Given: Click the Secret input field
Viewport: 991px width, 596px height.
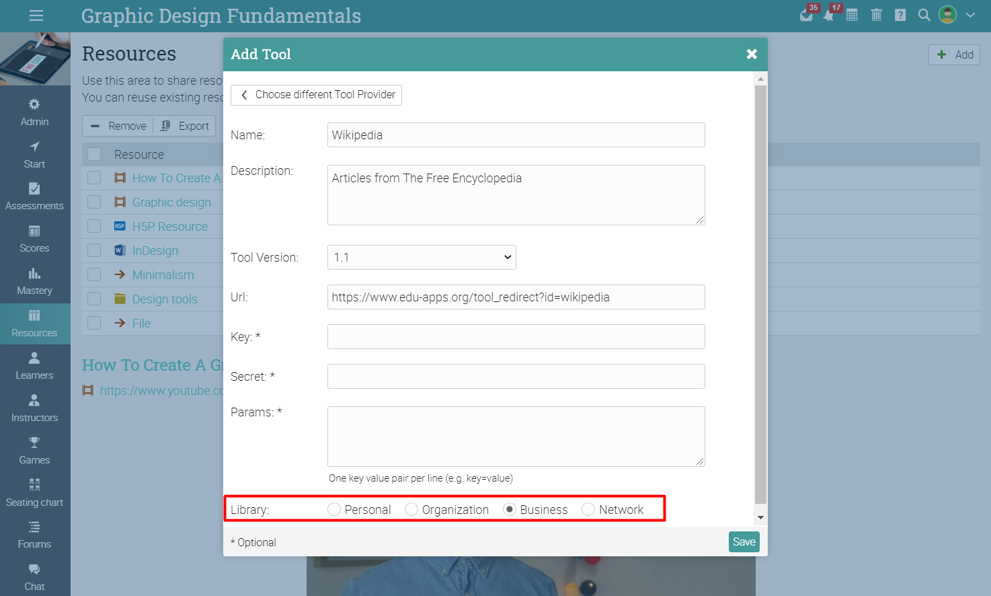Looking at the screenshot, I should click(x=516, y=376).
